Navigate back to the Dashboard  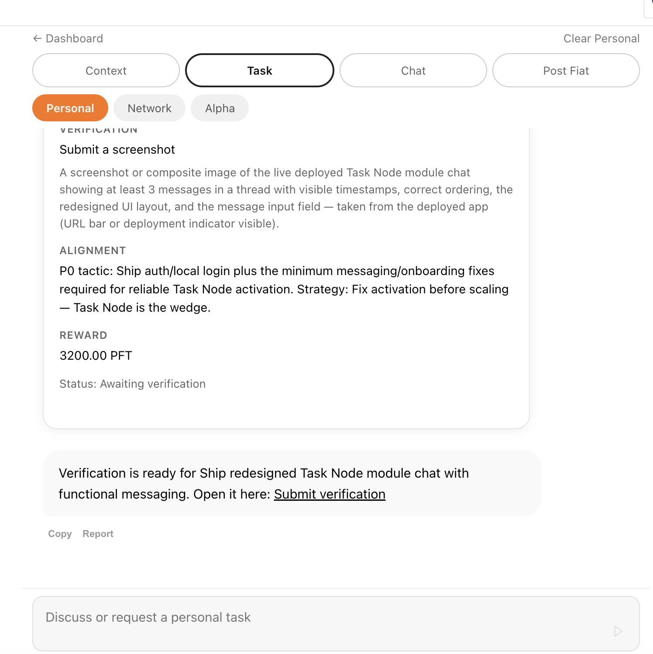(x=68, y=38)
